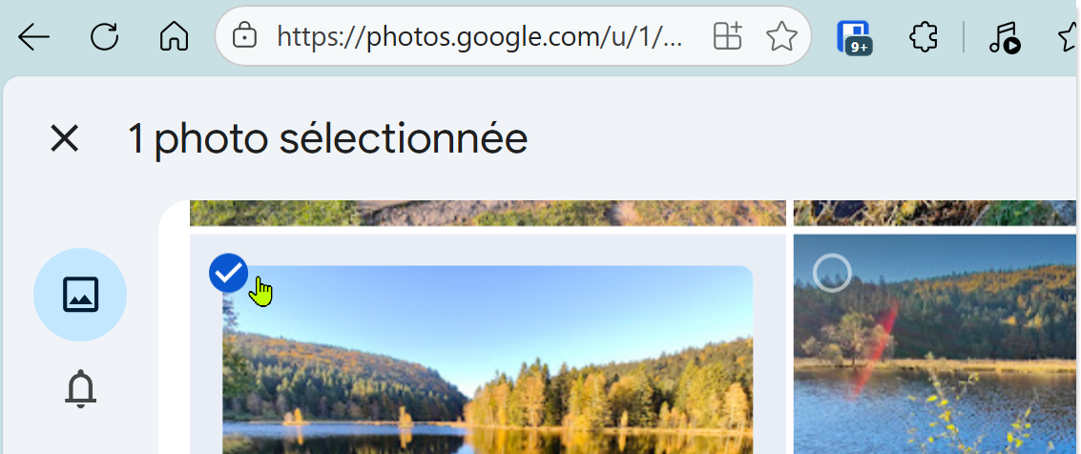Go to the browser home page
The width and height of the screenshot is (1081, 454).
point(174,37)
